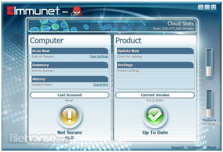This screenshot has width=223, height=152.
Task: Open the History section
Action: (x=39, y=79)
